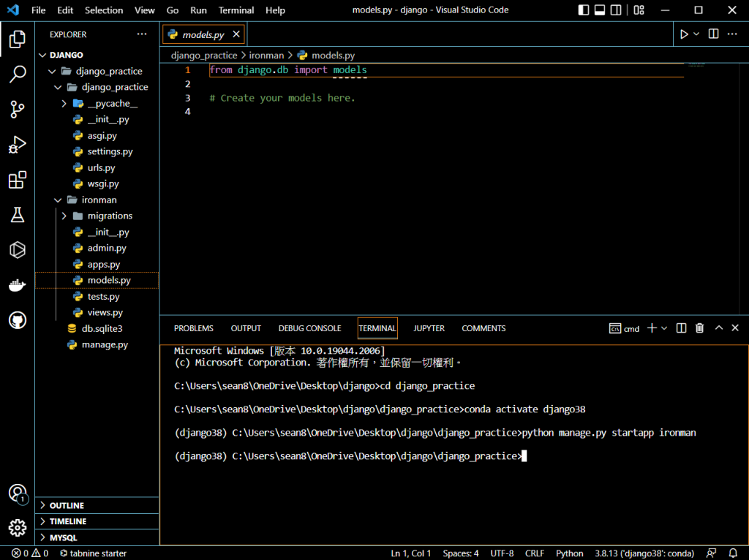Screen dimensions: 749x560
Task: Change line ending via CRLF
Action: pyautogui.click(x=535, y=553)
